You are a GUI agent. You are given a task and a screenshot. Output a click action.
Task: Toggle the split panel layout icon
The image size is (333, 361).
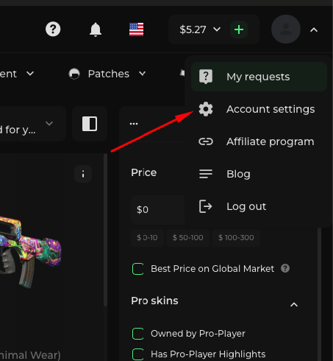[90, 124]
